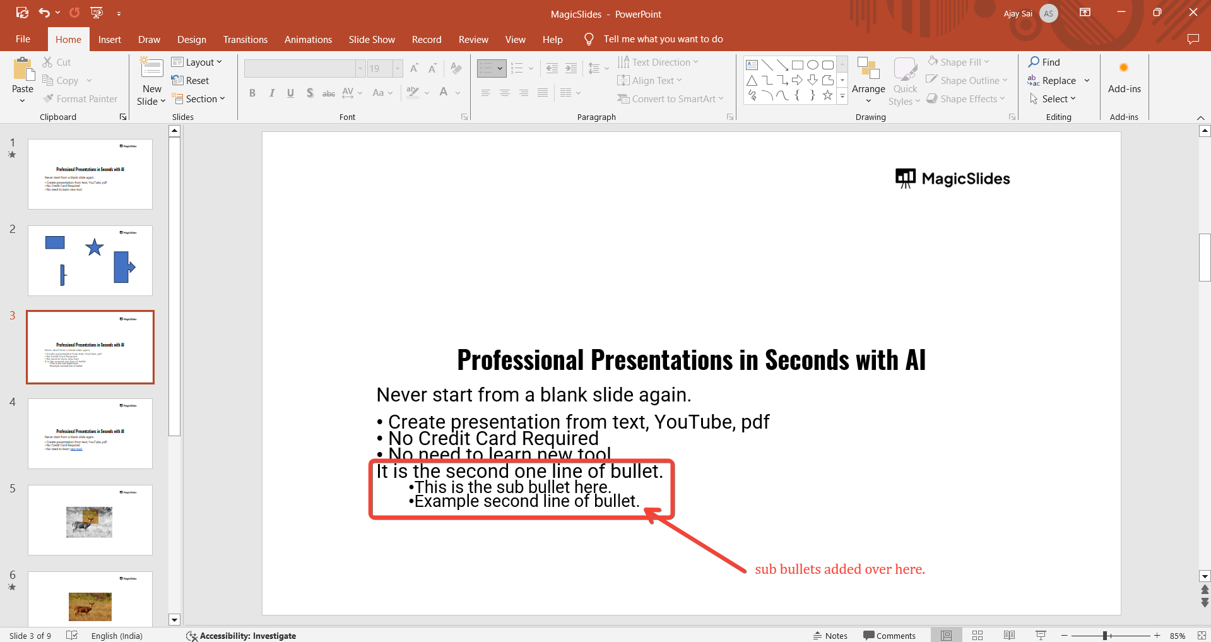Select slide 5 thumbnail with deer image
The width and height of the screenshot is (1211, 642).
(x=90, y=520)
